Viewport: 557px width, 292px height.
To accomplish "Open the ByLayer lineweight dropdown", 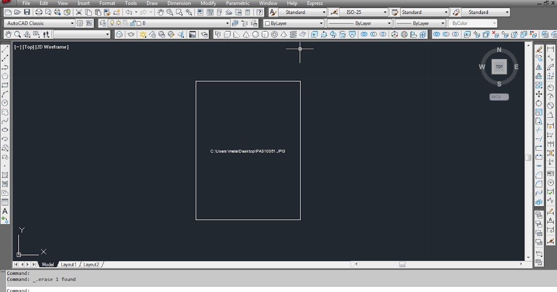I will click(x=421, y=23).
